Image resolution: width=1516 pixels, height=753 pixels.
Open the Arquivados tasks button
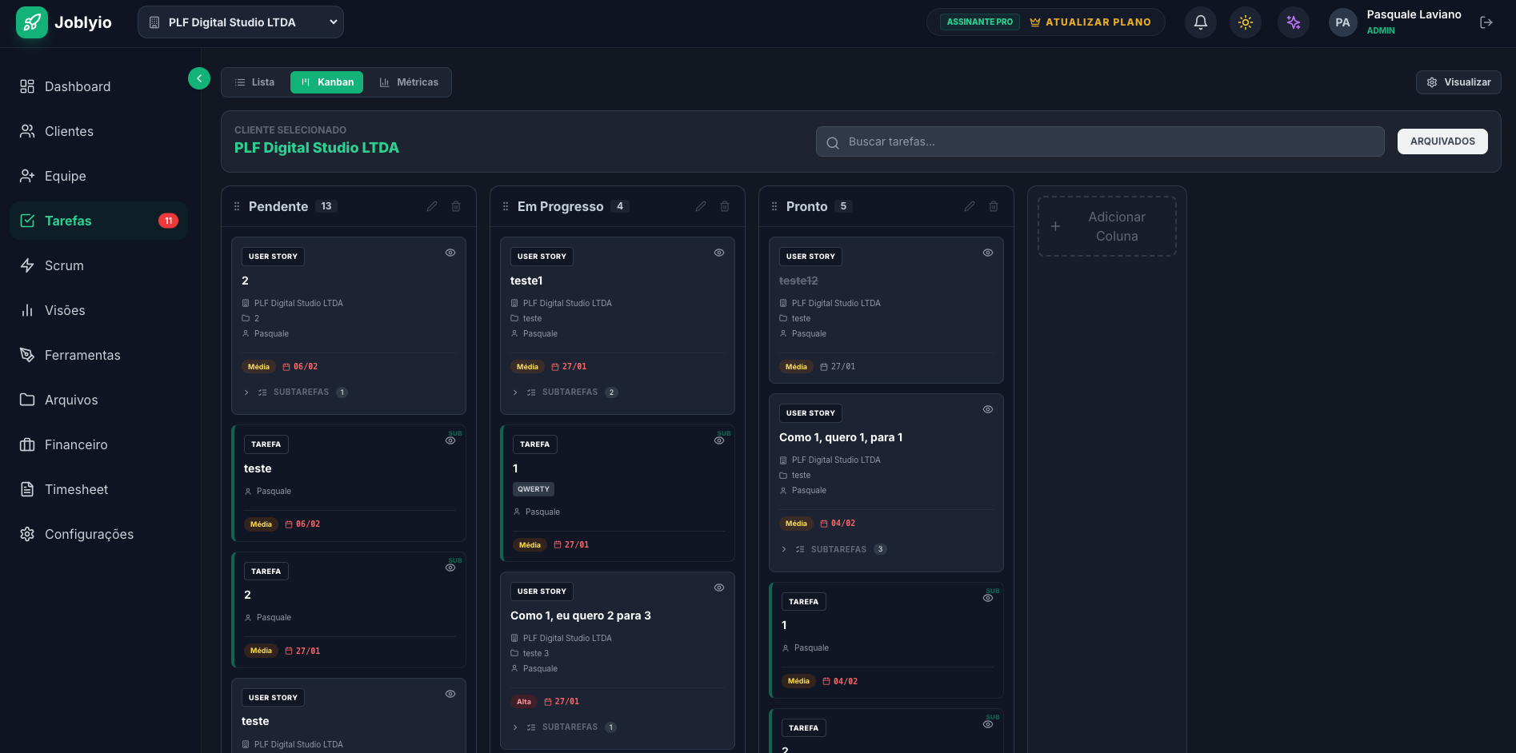(x=1442, y=141)
